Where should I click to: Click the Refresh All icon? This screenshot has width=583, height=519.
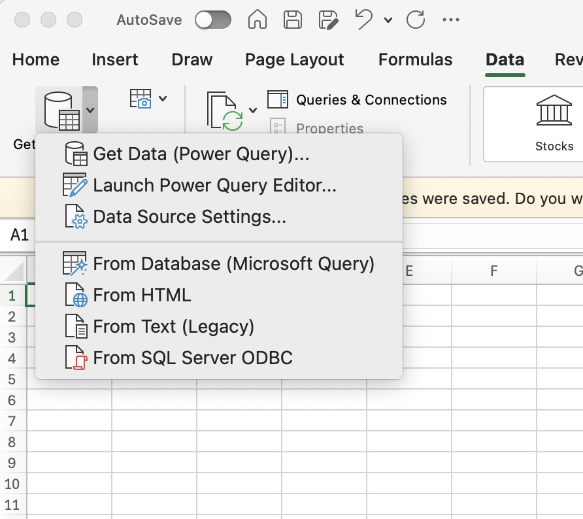point(225,110)
